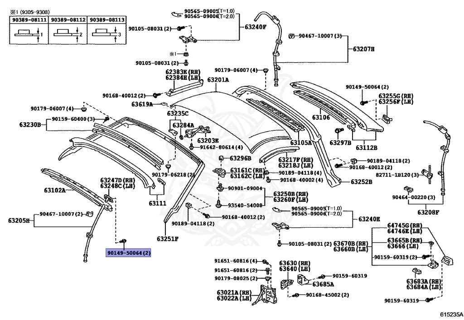Viewport: 464px width, 320px height.
Task: Click the 90168-45002 (2) label
Action: [x=327, y=295]
